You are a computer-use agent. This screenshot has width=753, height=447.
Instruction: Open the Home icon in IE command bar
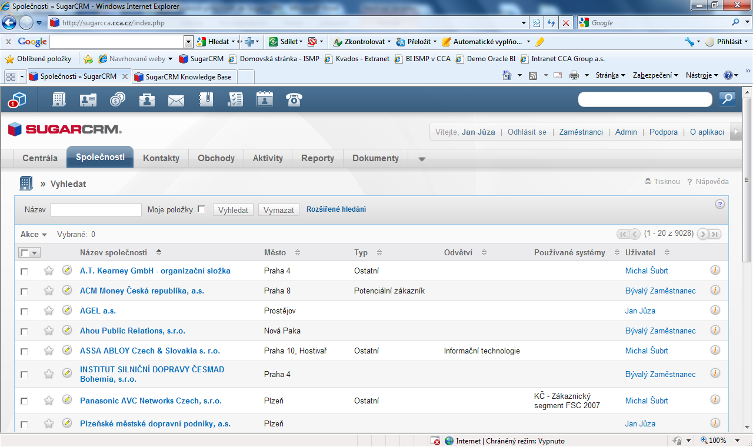click(x=507, y=76)
